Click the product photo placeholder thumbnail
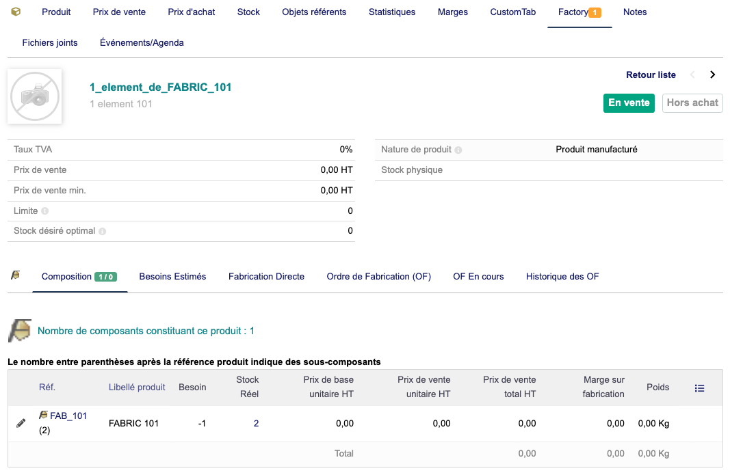 [35, 96]
